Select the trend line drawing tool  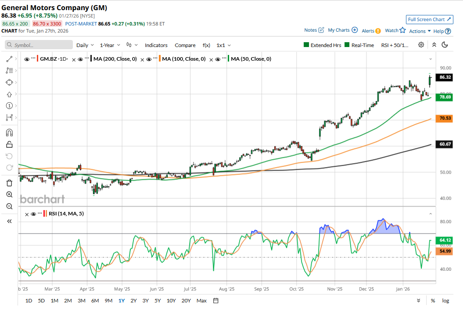tap(9, 59)
